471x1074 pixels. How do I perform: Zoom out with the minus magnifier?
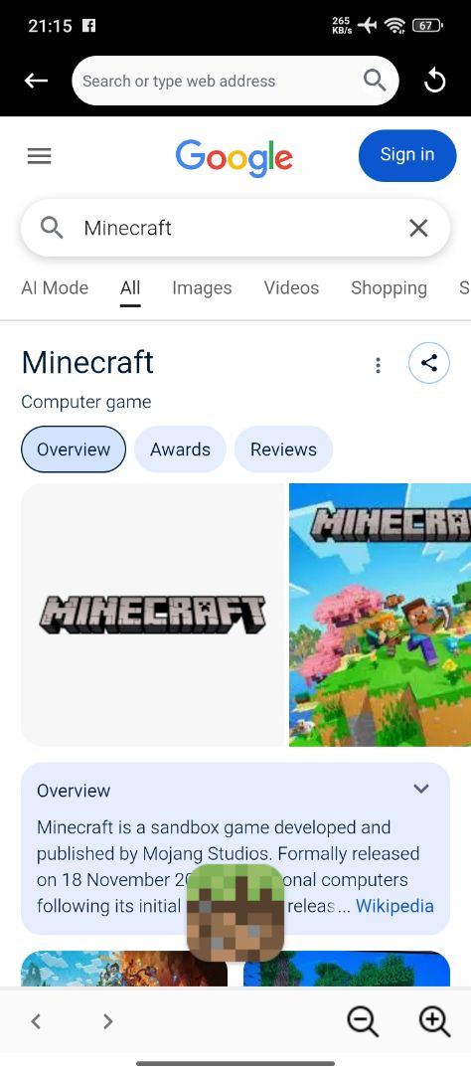click(363, 1021)
